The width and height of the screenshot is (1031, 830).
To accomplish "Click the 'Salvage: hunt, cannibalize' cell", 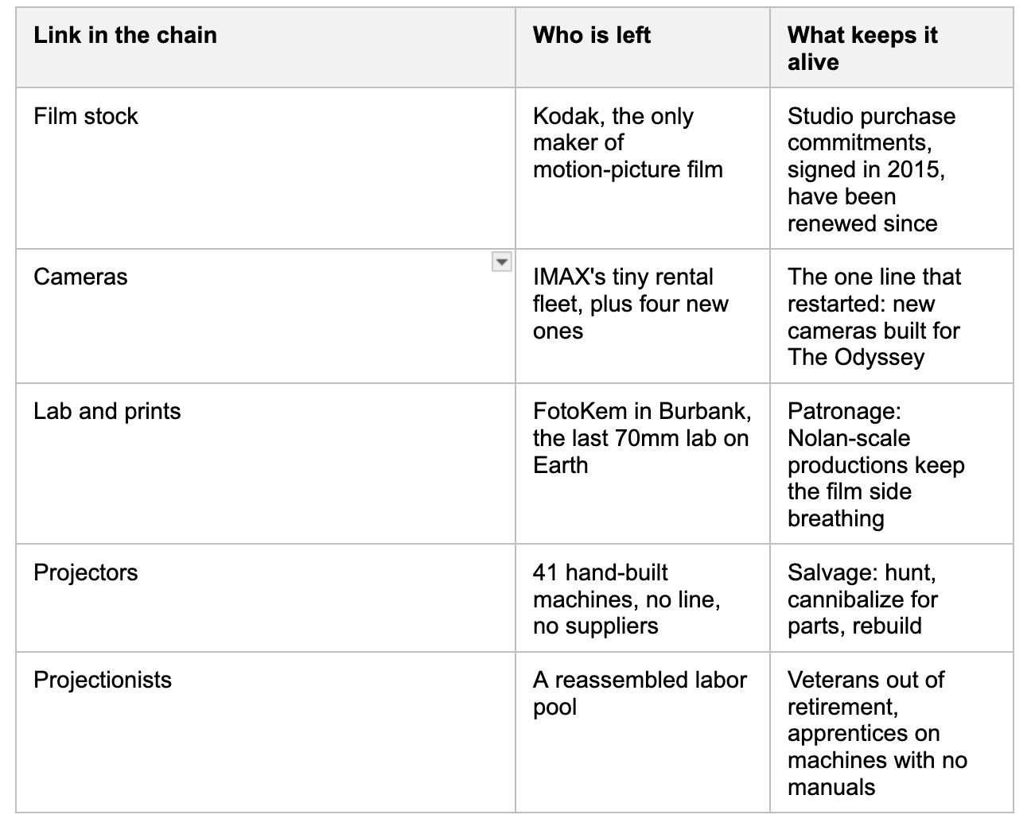I will pos(892,598).
